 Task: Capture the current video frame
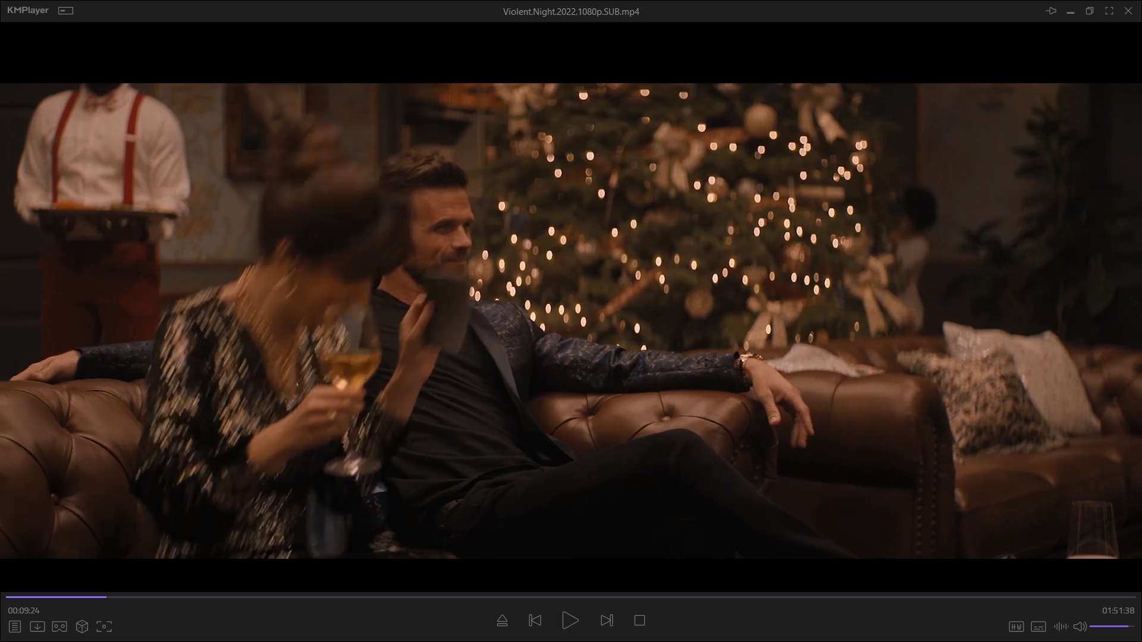point(104,627)
